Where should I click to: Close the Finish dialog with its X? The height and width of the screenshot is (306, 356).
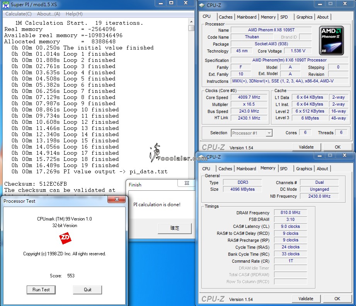point(187,183)
